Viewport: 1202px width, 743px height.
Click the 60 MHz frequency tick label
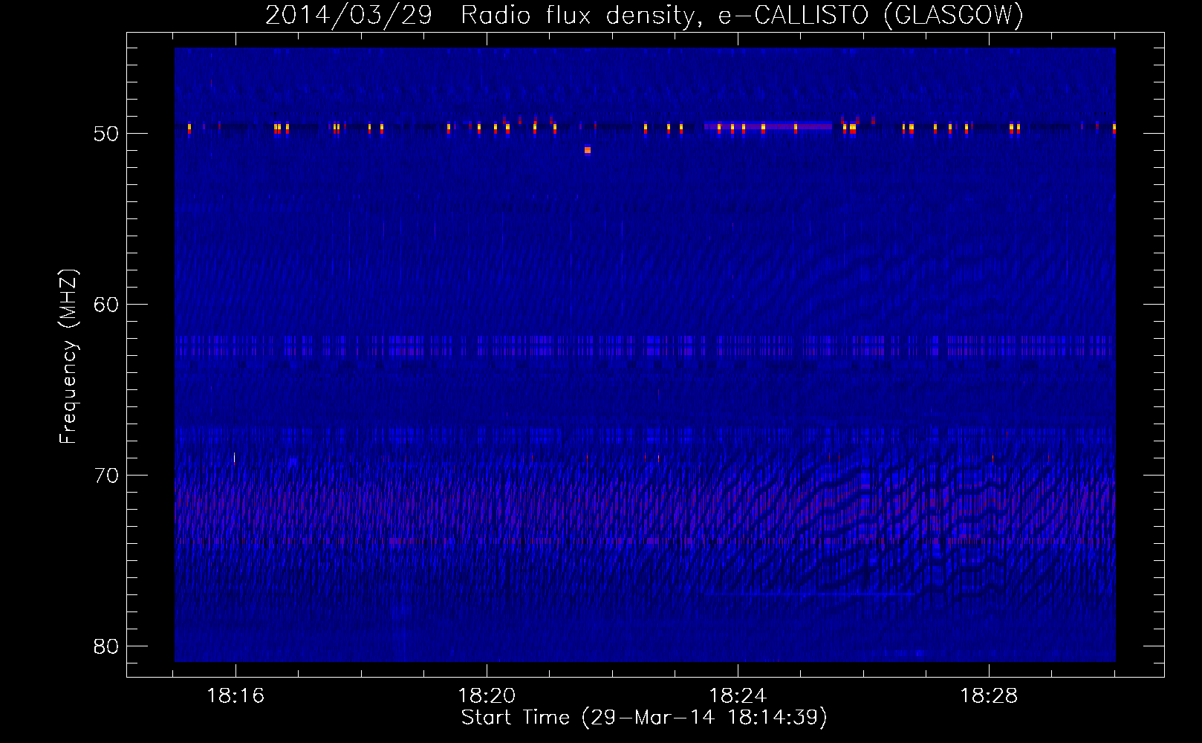106,305
